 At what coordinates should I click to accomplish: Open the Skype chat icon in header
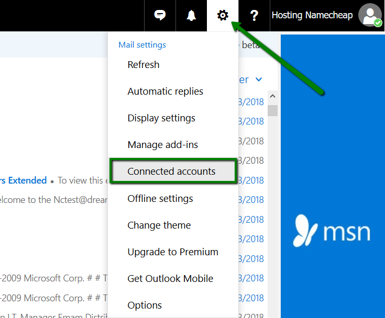pyautogui.click(x=160, y=16)
